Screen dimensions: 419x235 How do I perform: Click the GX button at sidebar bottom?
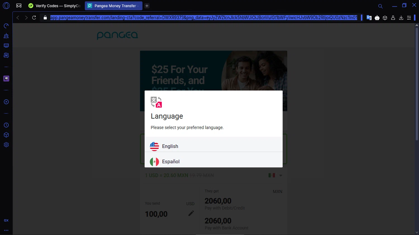tap(6, 221)
